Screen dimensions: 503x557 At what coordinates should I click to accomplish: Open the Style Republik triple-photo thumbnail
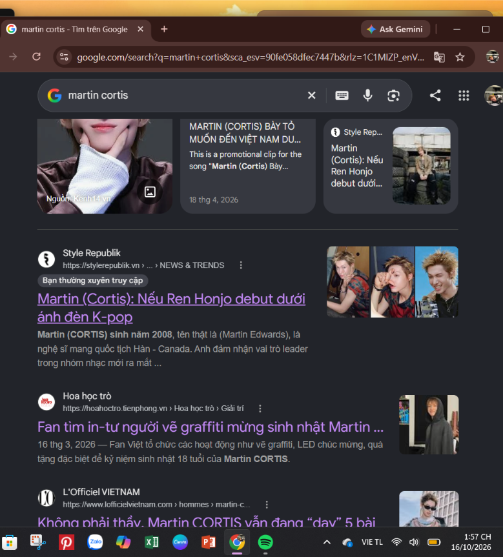click(x=393, y=281)
